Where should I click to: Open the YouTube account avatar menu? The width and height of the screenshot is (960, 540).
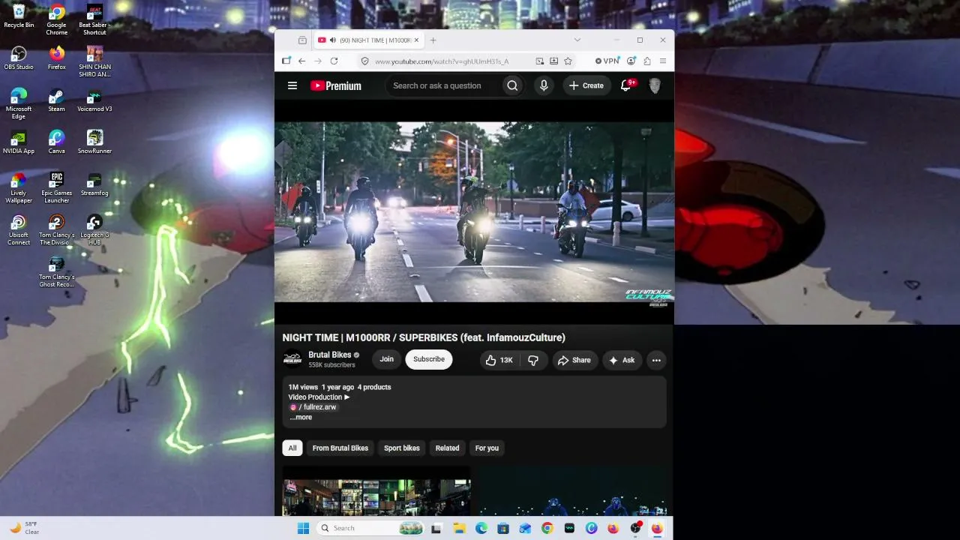click(655, 85)
